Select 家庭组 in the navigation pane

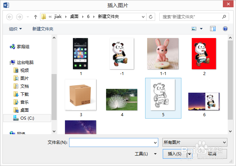point(23,47)
